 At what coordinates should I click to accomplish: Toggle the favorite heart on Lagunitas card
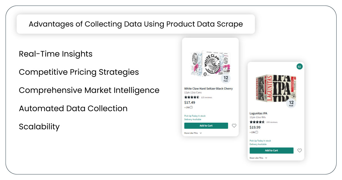tap(300, 150)
